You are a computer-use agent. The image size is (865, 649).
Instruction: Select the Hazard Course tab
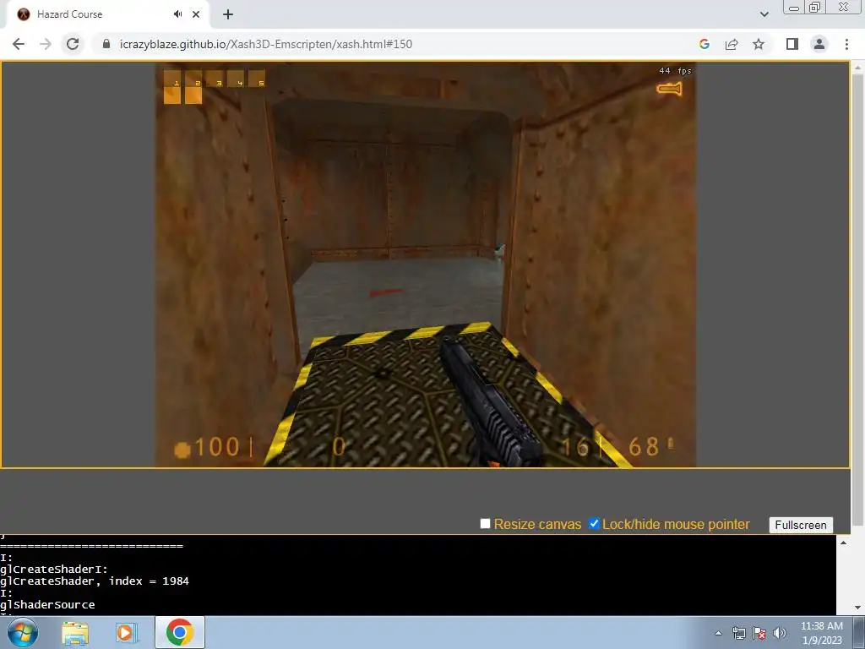[105, 14]
